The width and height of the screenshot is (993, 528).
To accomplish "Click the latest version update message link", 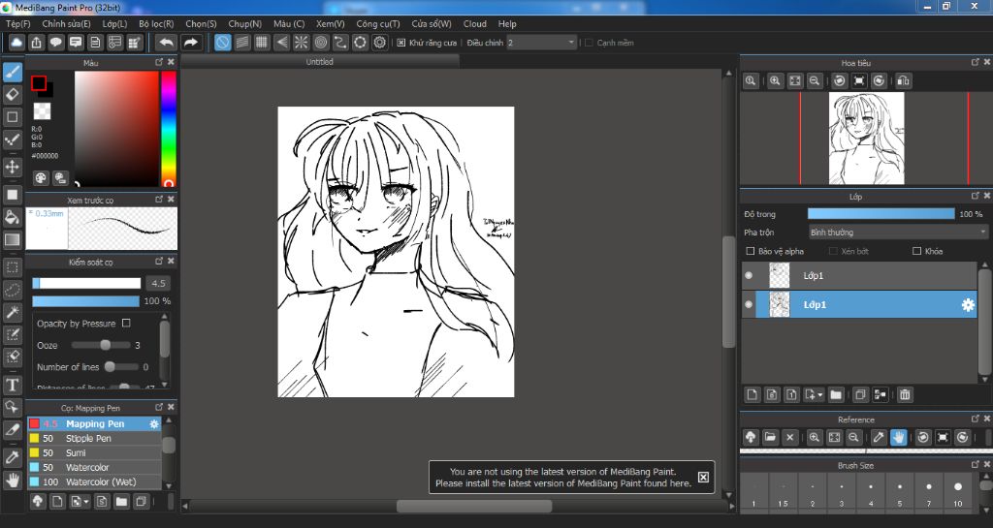I will [x=563, y=478].
